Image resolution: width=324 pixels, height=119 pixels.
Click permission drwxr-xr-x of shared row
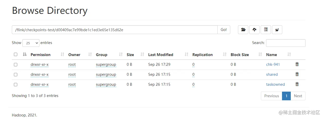point(40,74)
